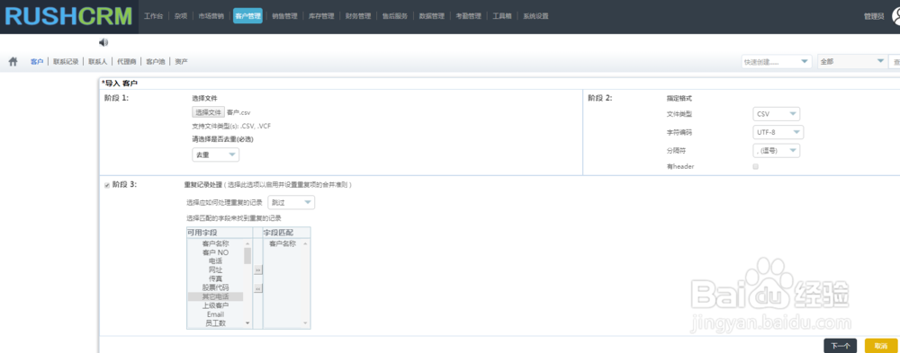Viewport: 900px width, 353px height.
Task: Click the RUSHCRM logo
Action: coord(68,17)
